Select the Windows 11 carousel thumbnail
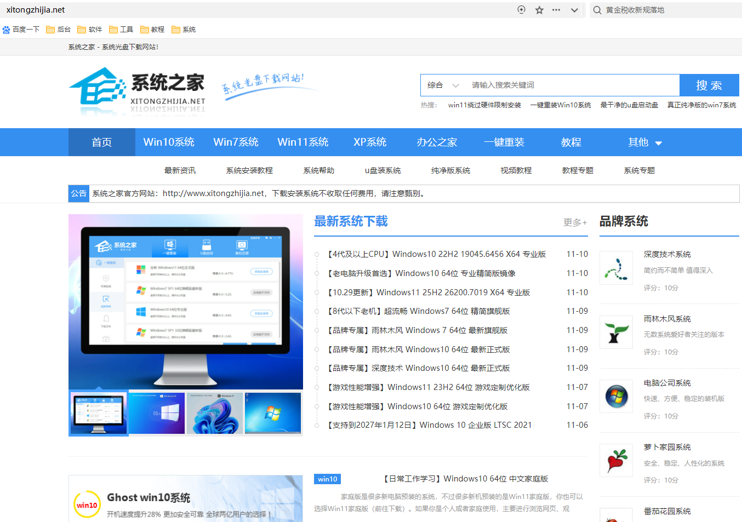The image size is (742, 522). pyautogui.click(x=214, y=412)
